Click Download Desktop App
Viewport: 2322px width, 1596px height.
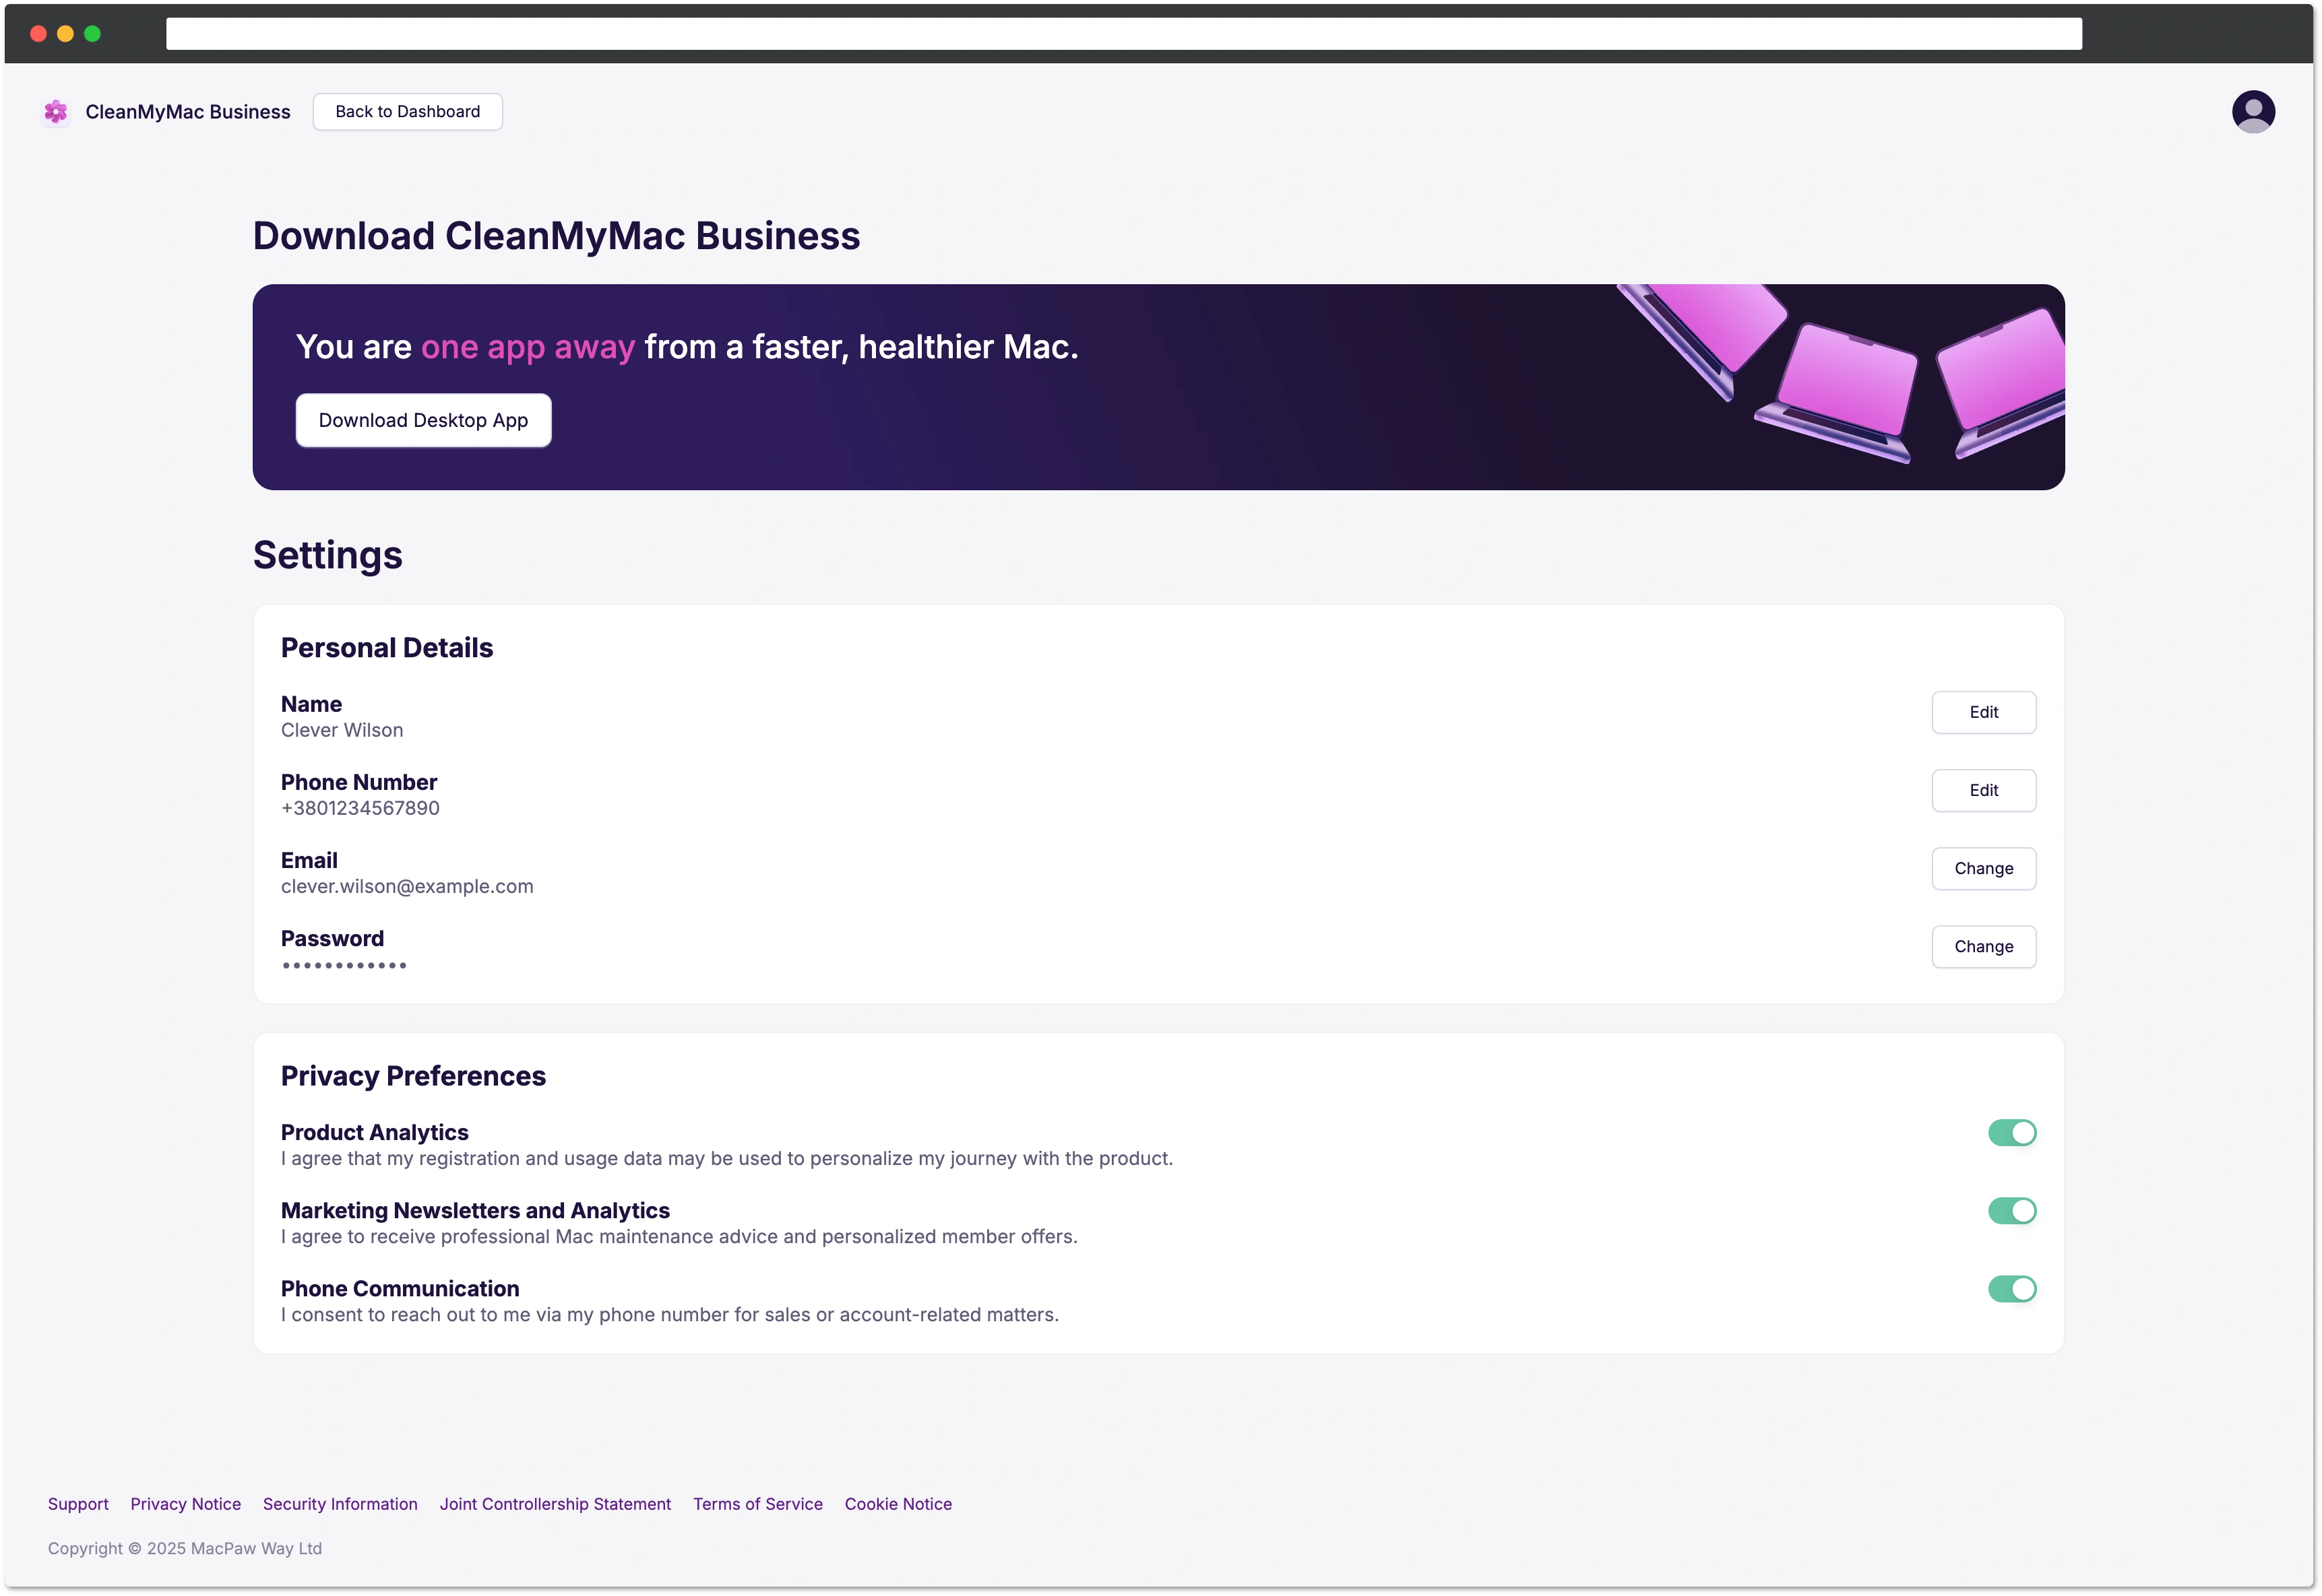click(423, 420)
